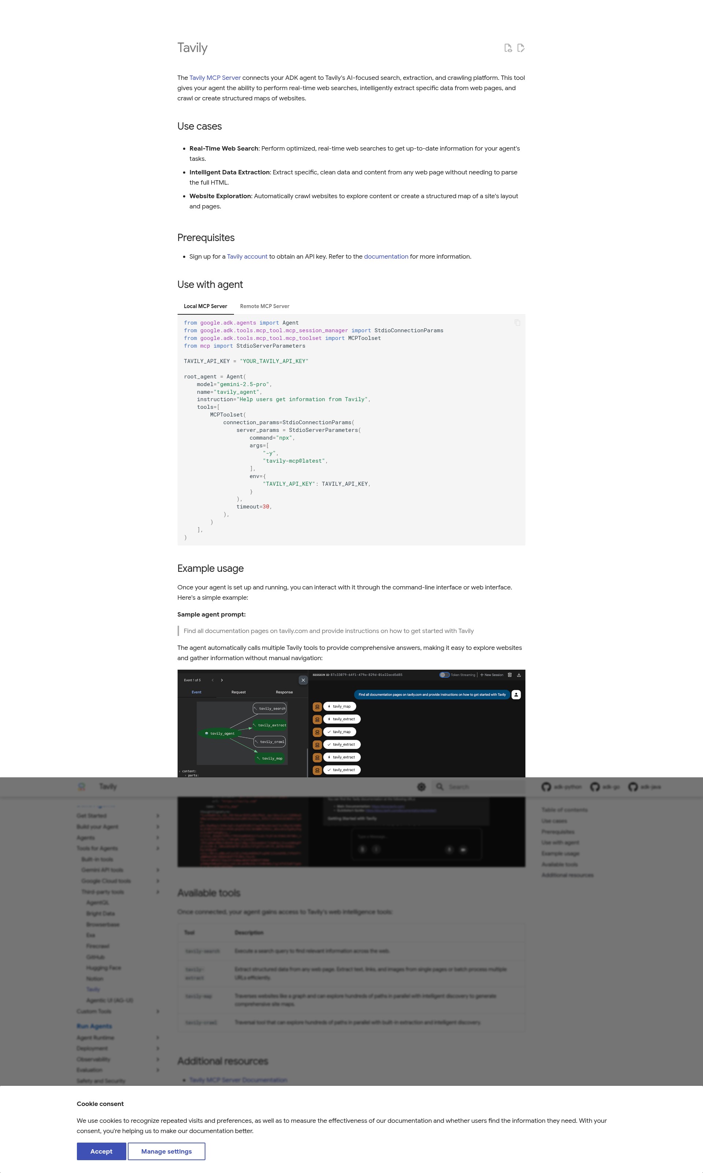Open the adk-go GitHub link
703x1173 pixels.
point(605,787)
